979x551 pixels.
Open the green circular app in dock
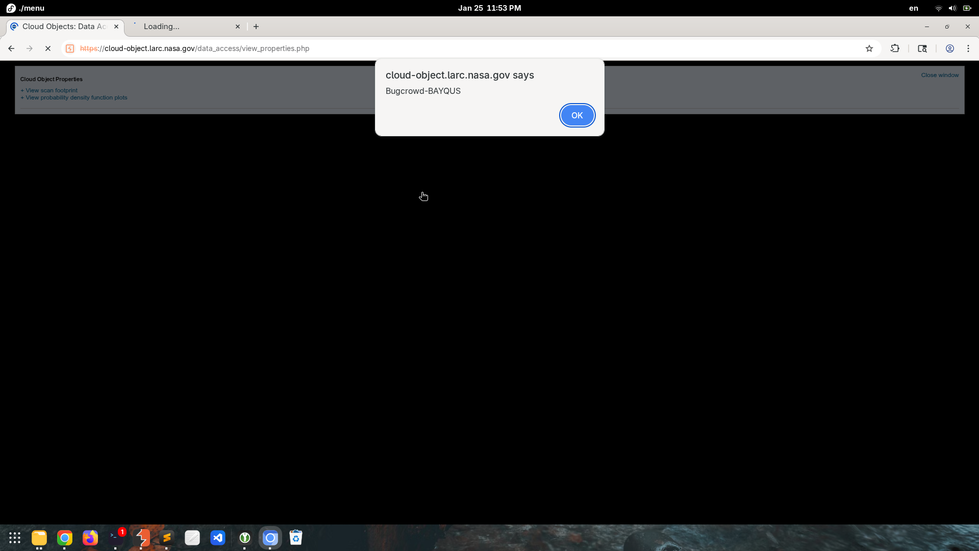(x=245, y=538)
